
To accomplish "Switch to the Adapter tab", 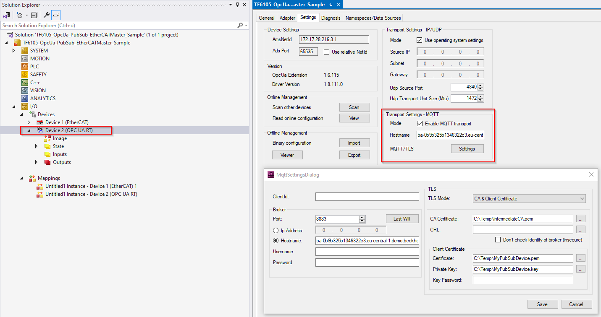I will coord(288,18).
